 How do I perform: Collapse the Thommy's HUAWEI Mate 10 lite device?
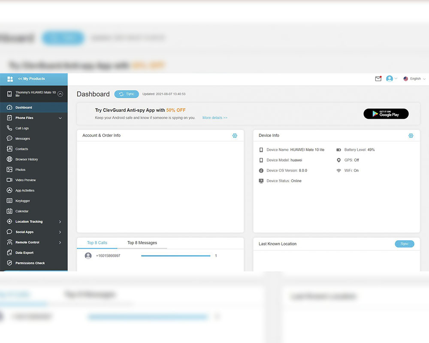tap(60, 94)
